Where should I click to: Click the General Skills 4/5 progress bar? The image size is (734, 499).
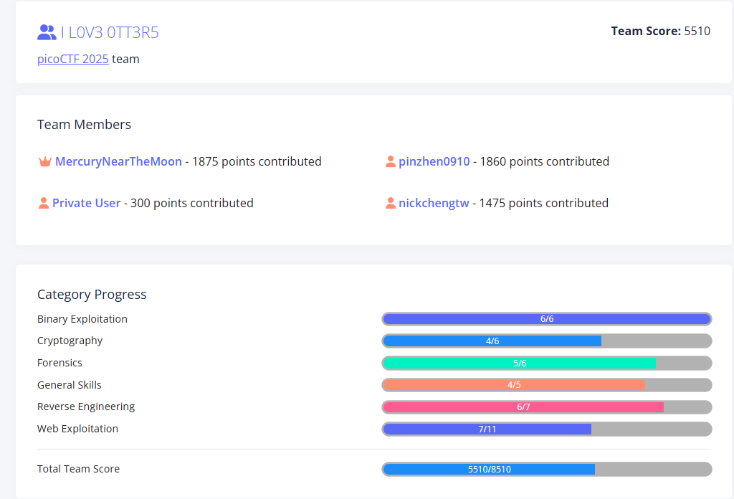[x=546, y=385]
